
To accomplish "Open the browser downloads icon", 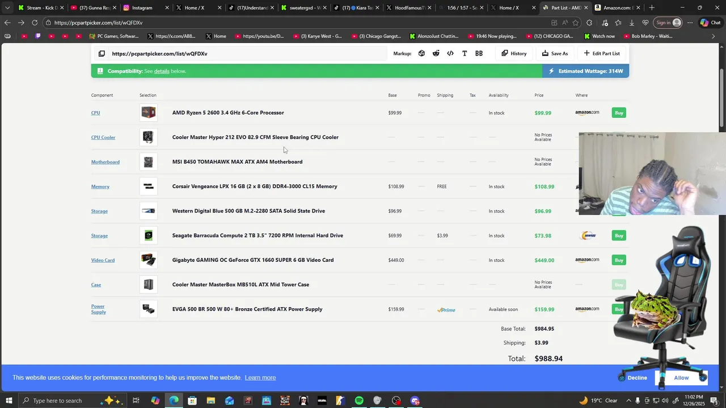I will 631,23.
